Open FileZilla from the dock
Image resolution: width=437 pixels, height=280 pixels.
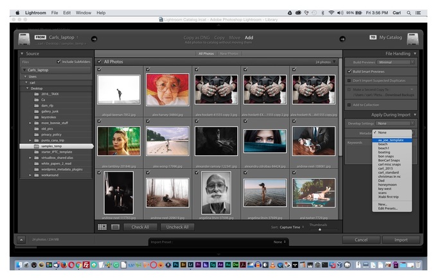point(86,265)
